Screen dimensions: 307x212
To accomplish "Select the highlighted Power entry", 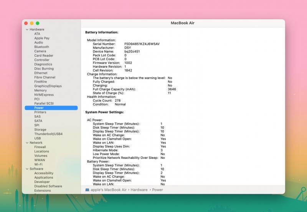I will click(51, 108).
